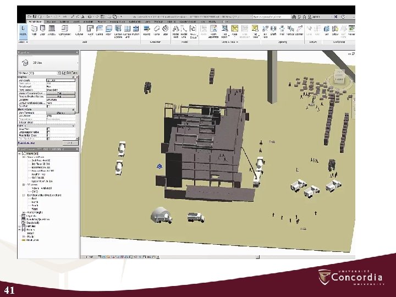This screenshot has height=297, width=396.
Task: Toggle the Crop View checkbox
Action: coord(48,129)
